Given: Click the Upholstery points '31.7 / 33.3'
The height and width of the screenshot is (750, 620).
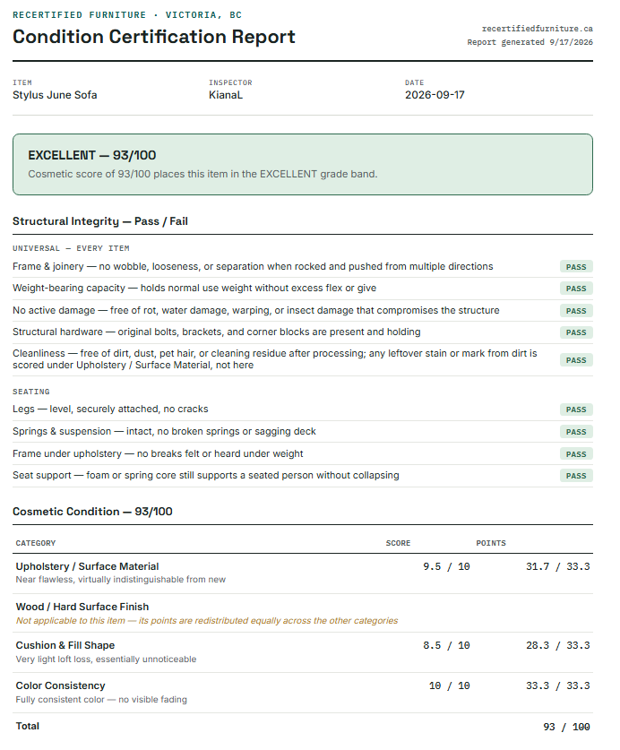Looking at the screenshot, I should click(558, 567).
